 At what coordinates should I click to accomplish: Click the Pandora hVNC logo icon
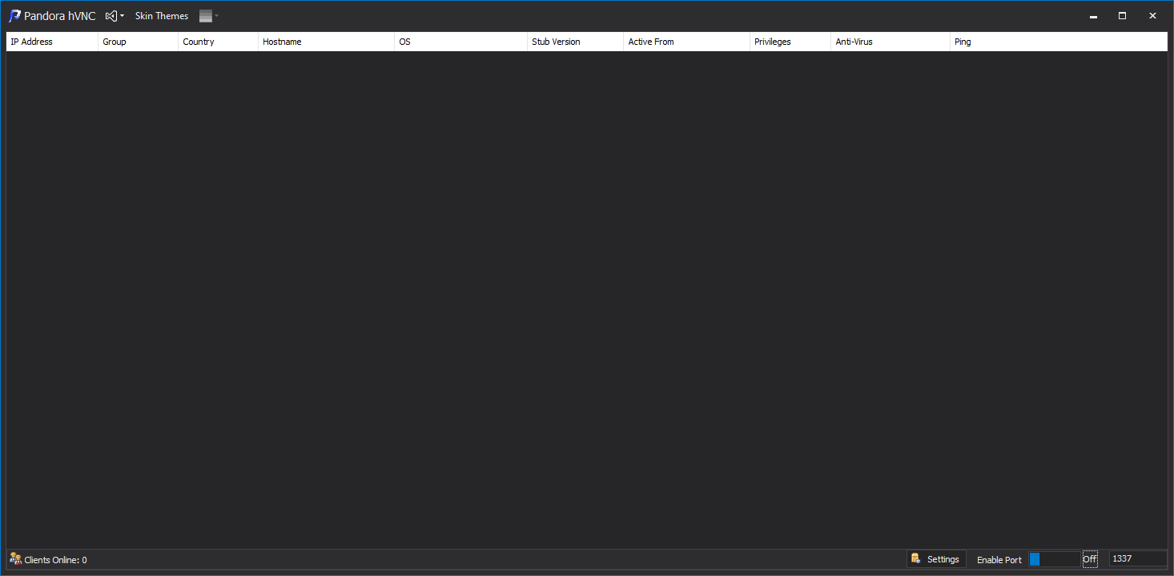click(14, 16)
